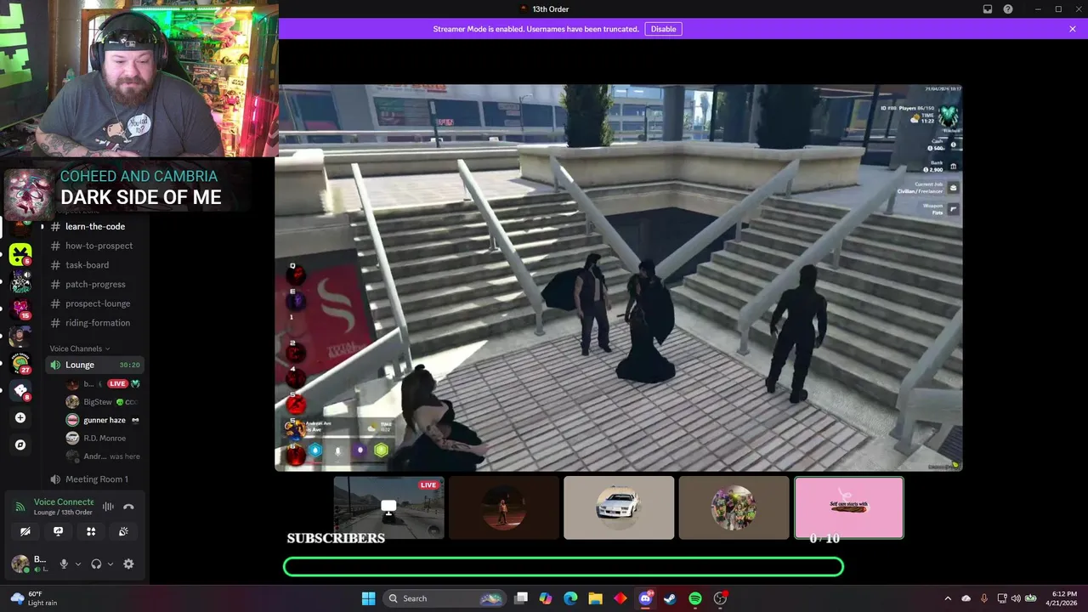Screen dimensions: 1088x612
Task: Open Discover servers compass icon
Action: [20, 445]
